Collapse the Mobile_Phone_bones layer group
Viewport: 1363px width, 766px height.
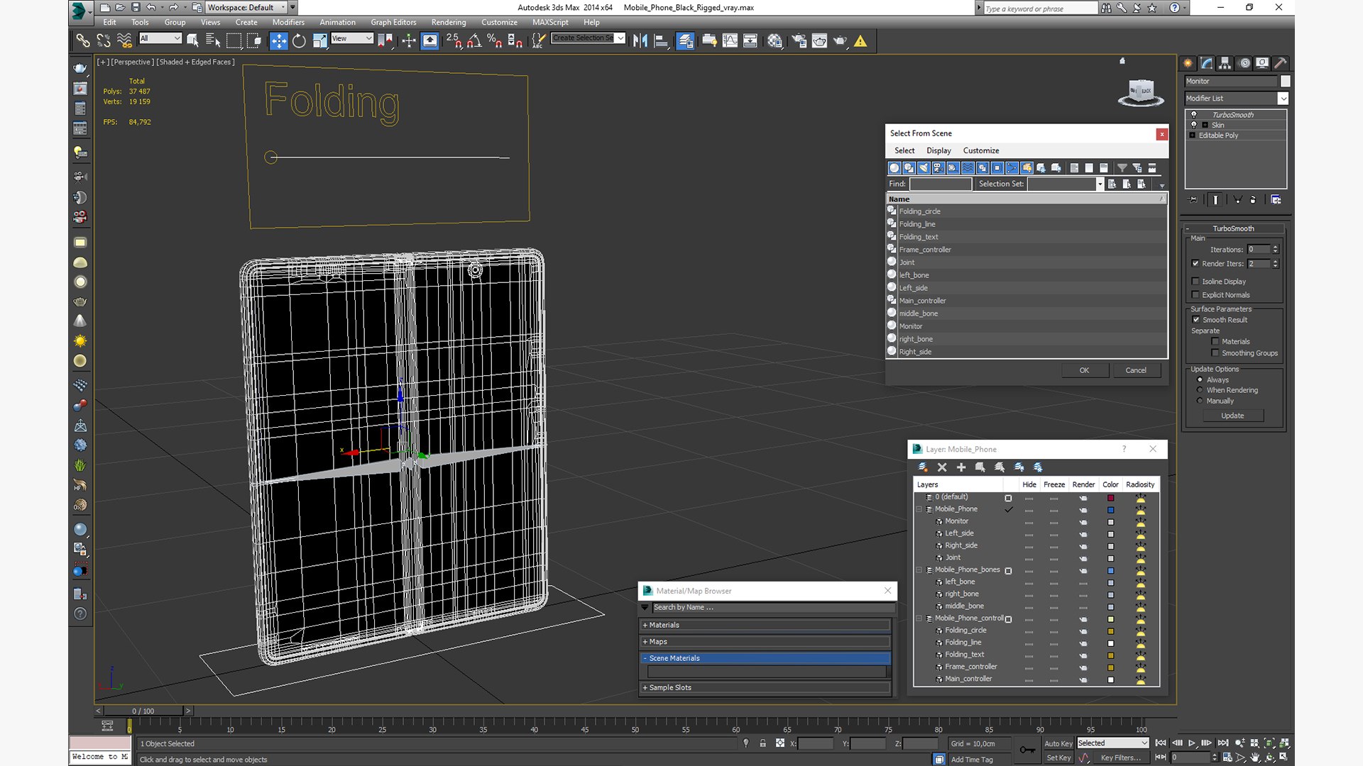point(919,570)
